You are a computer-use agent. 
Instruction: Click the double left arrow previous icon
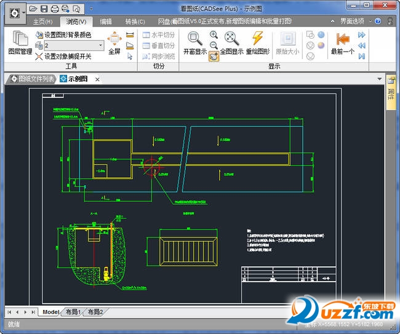point(361,46)
